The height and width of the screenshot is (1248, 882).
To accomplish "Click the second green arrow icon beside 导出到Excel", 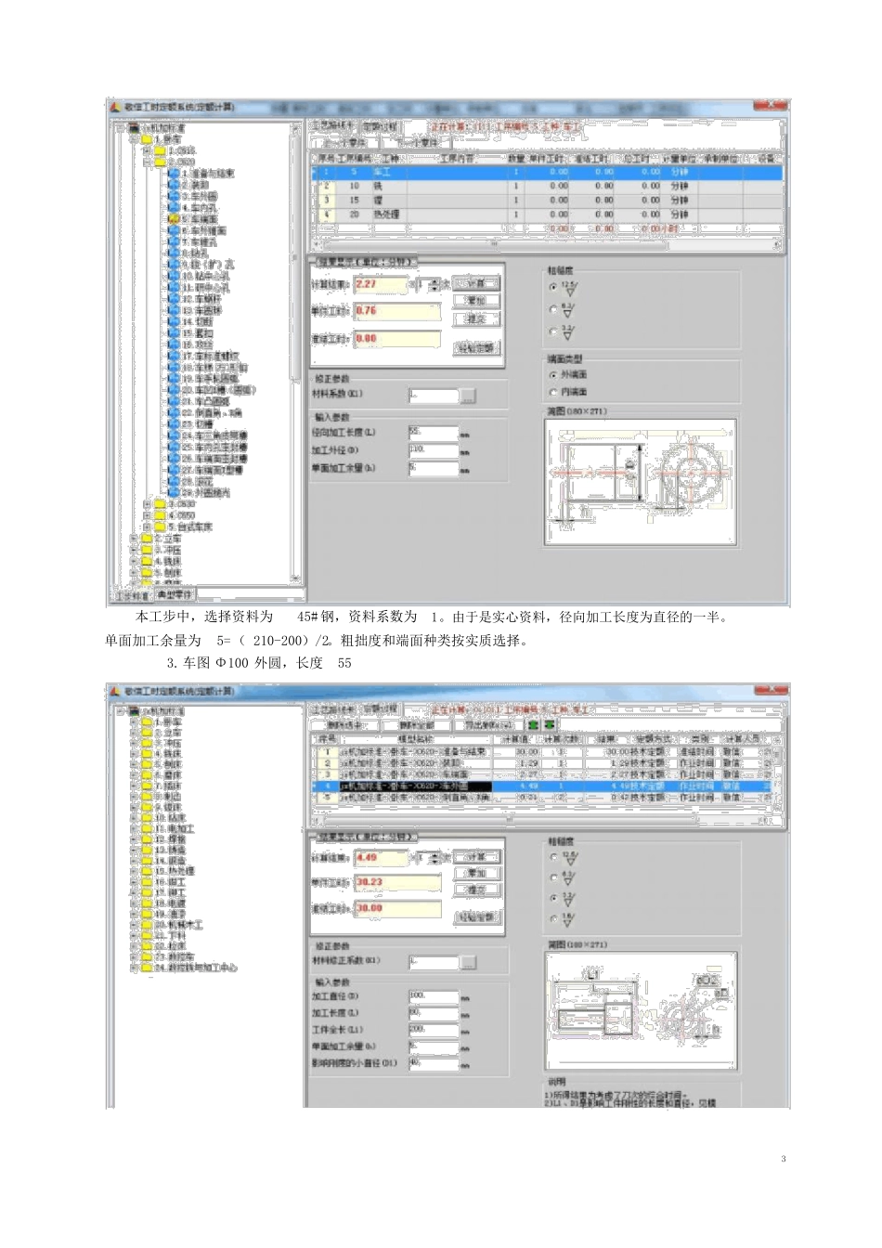I will 550,724.
